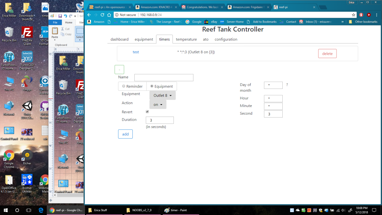Click the Second input field
382x215 pixels.
coord(273,114)
